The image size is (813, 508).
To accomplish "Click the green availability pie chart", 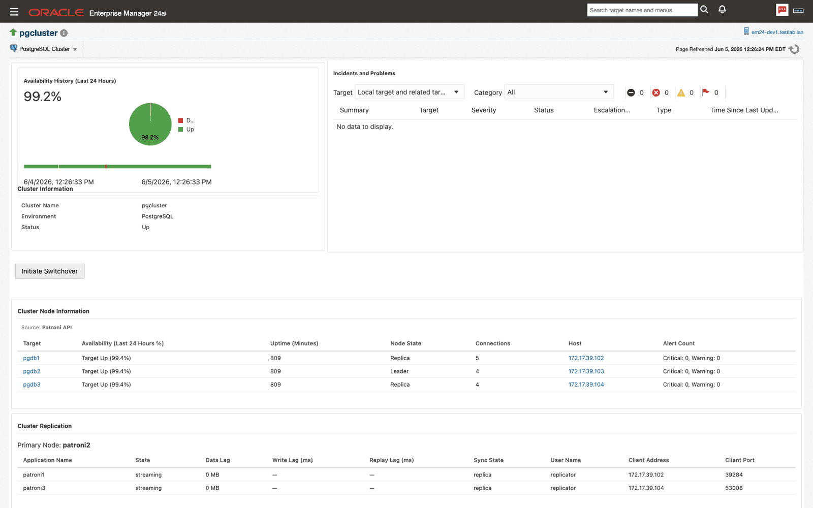I will click(x=150, y=124).
